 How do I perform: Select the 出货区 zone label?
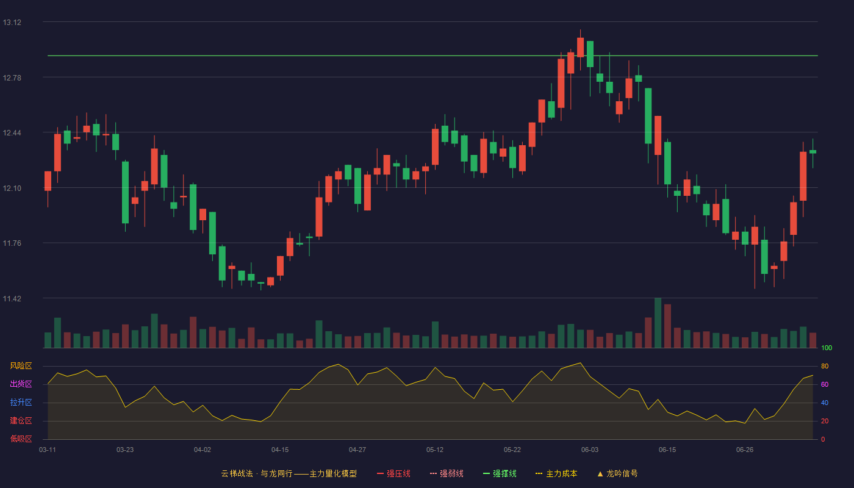[x=21, y=384]
